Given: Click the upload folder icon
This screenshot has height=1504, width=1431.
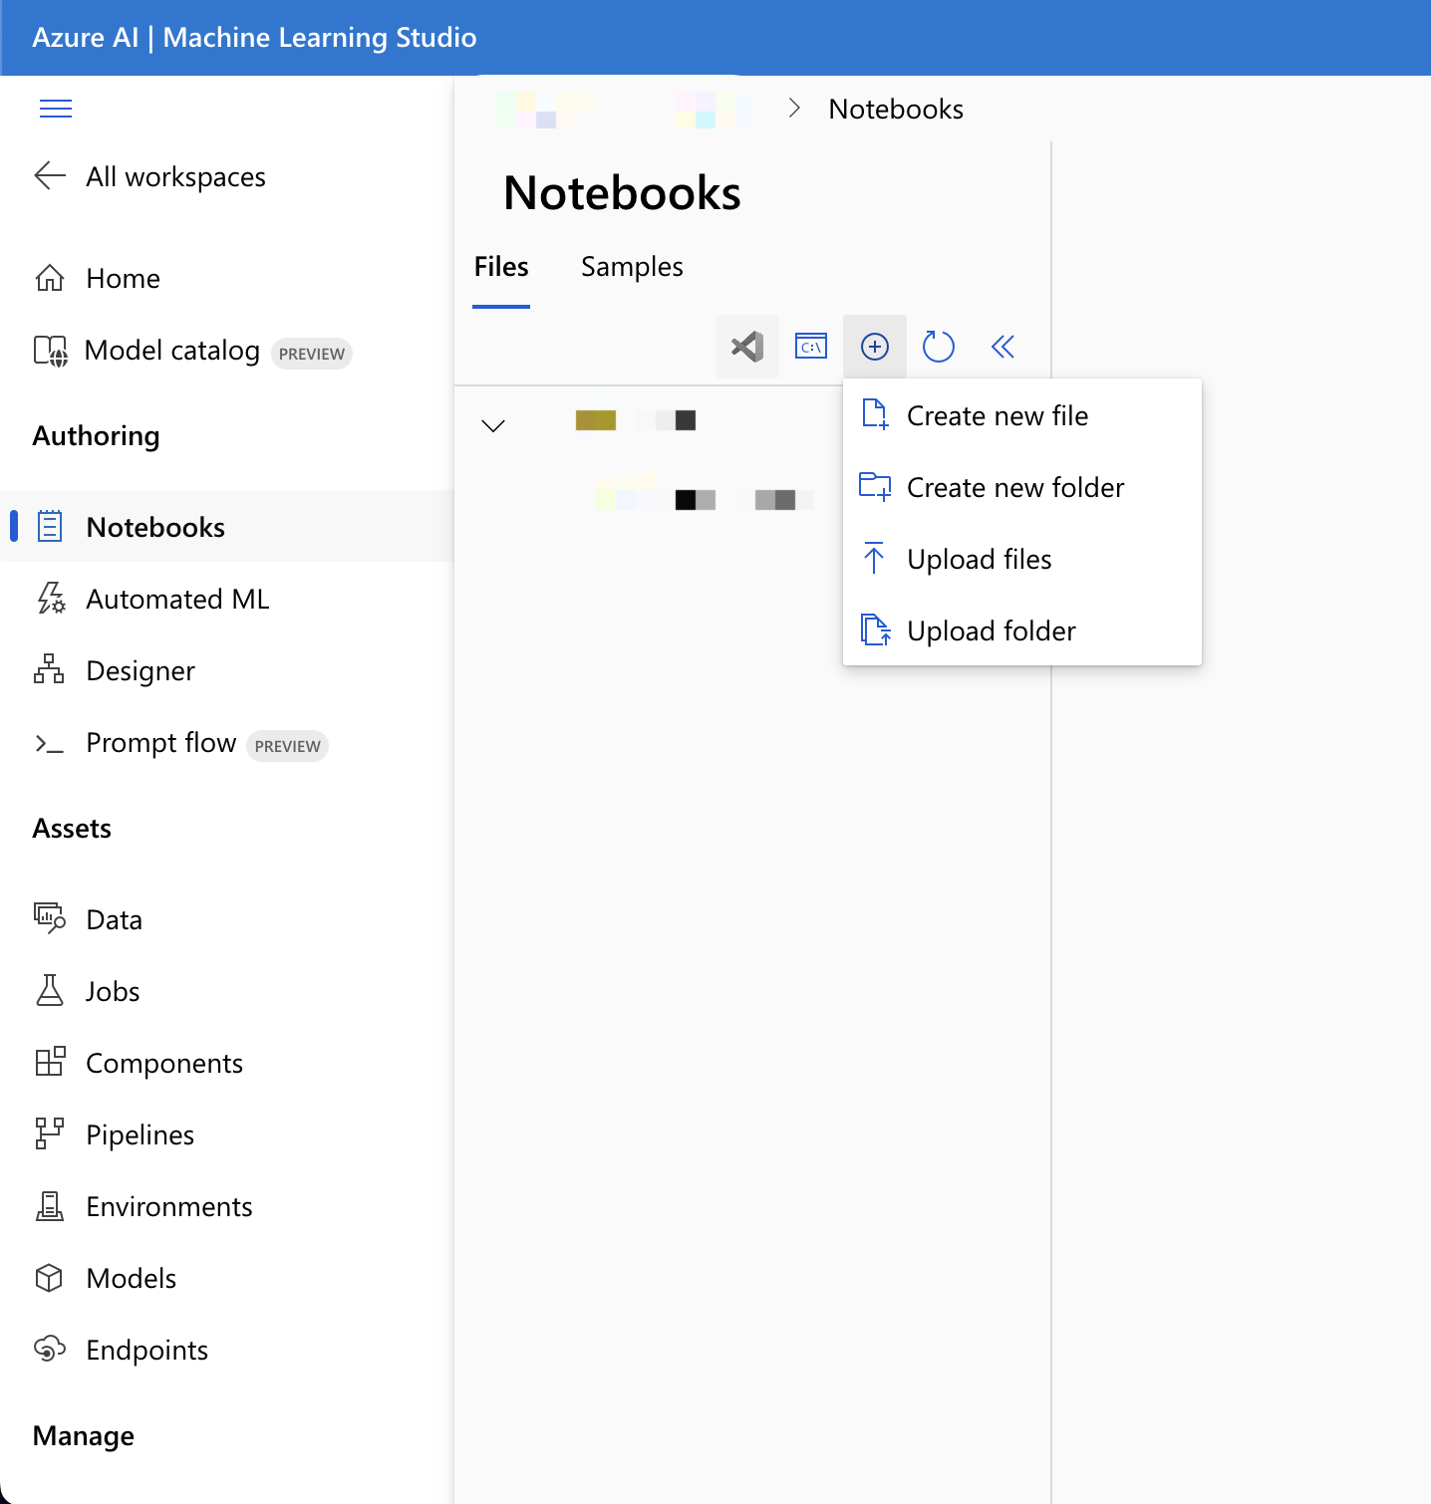Looking at the screenshot, I should 876,629.
